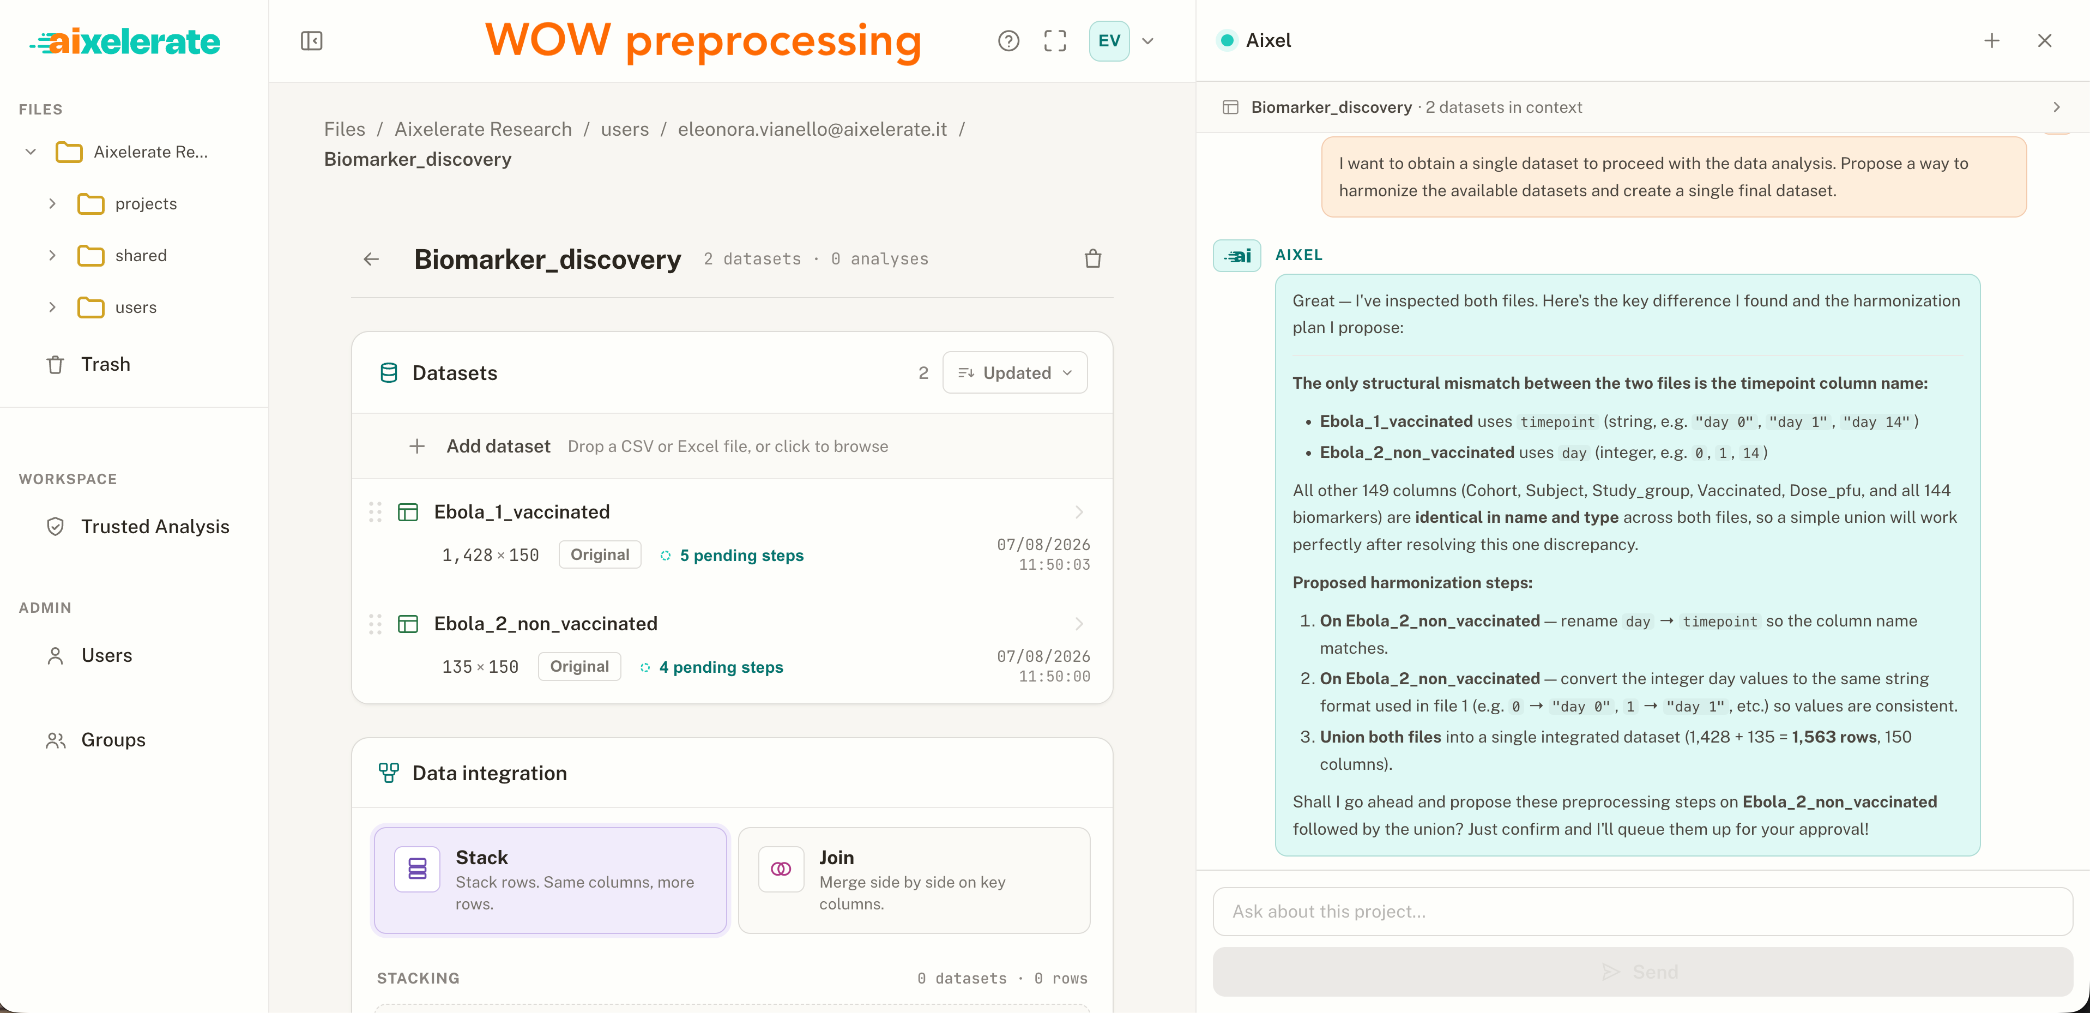Open Ebola_2_non_vaccinated via its right chevron

pos(1079,624)
